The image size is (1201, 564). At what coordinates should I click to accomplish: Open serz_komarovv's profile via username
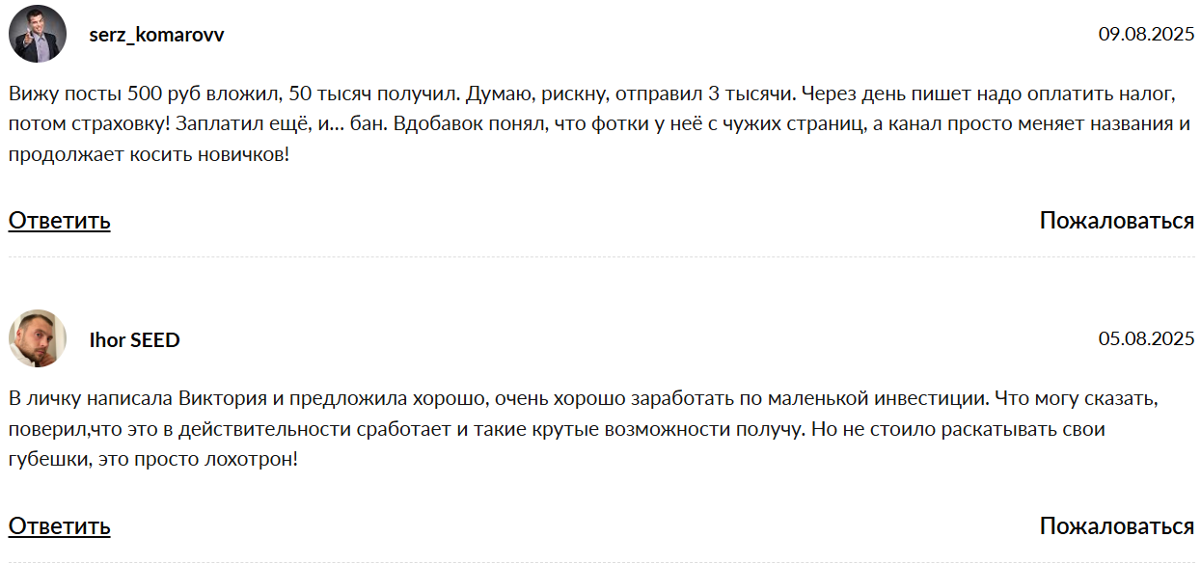coord(154,34)
